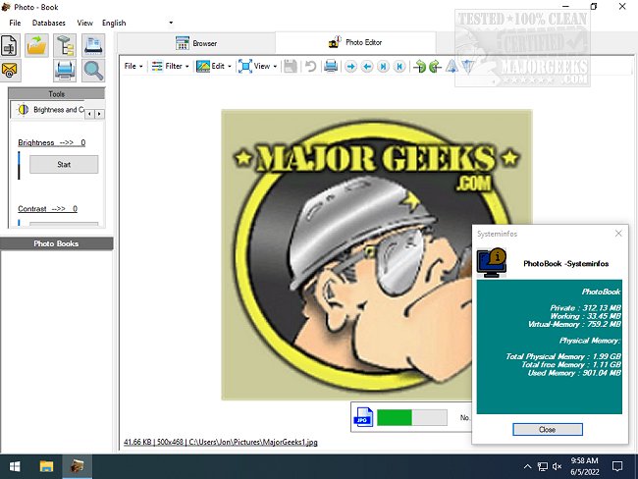Click the Brightness value label
The image size is (638, 479).
tap(52, 142)
